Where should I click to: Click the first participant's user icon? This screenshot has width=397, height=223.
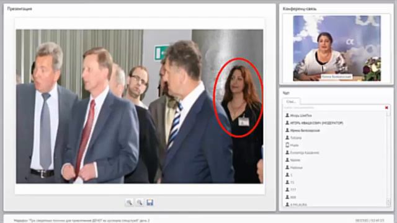click(x=287, y=115)
